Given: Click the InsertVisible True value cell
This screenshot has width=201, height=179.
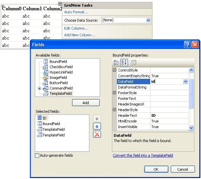Looking at the screenshot, I should 169,127.
